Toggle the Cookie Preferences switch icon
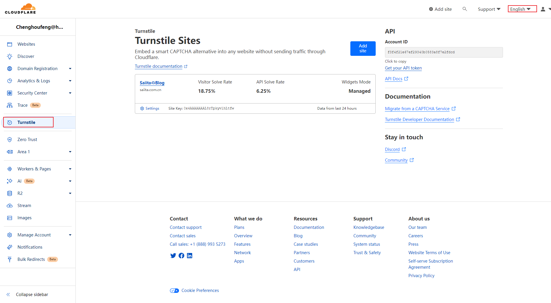This screenshot has width=551, height=303. pos(174,290)
